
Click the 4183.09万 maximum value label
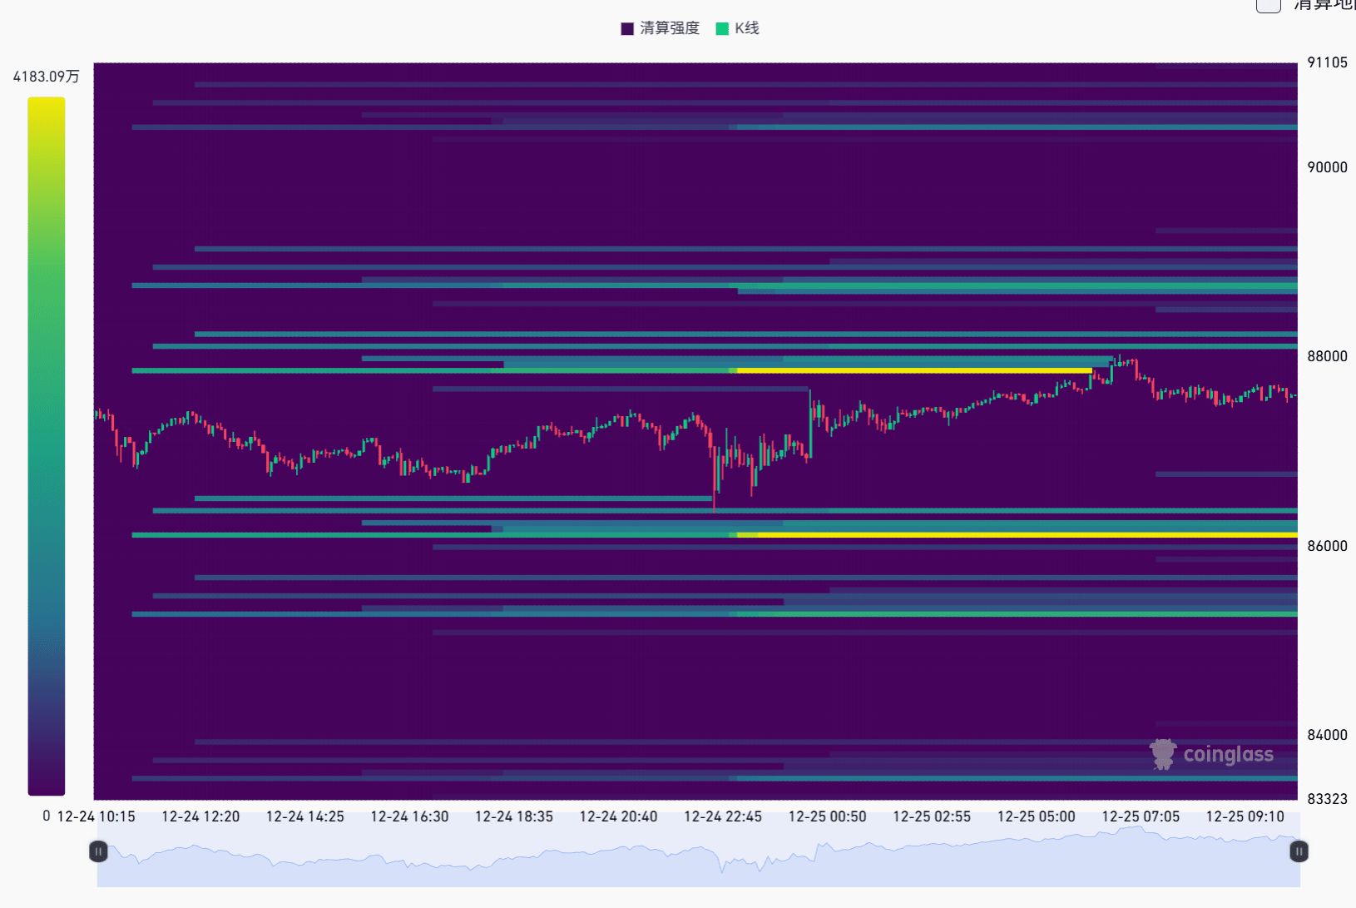click(x=47, y=77)
